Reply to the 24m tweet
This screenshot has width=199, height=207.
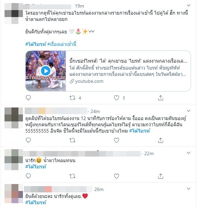[28, 140]
